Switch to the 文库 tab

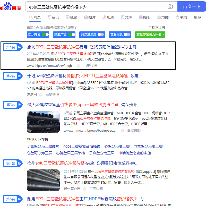point(126,17)
